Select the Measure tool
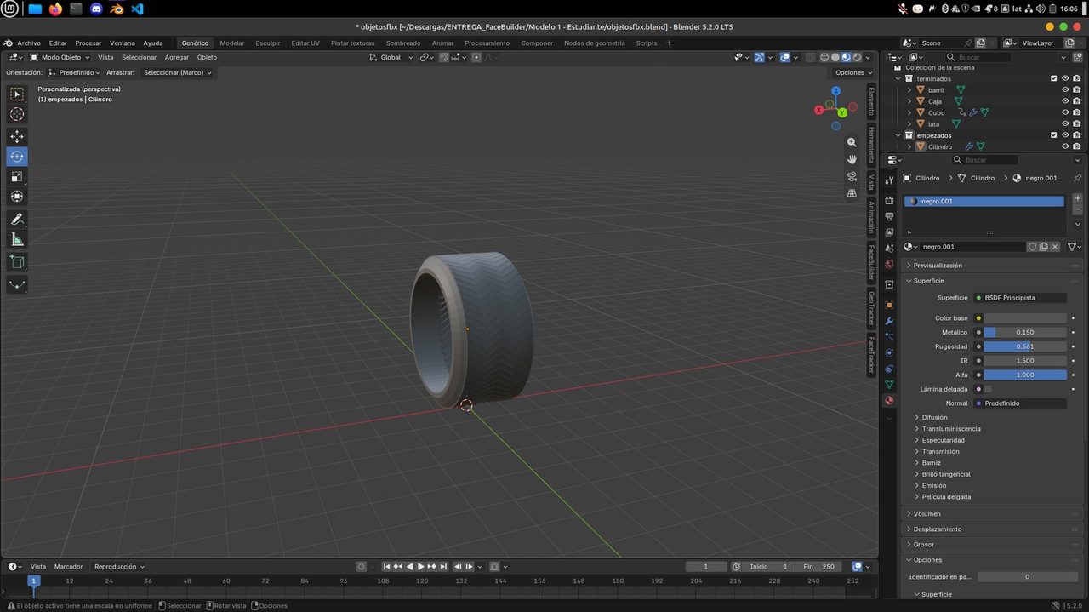The image size is (1089, 612). (x=17, y=240)
